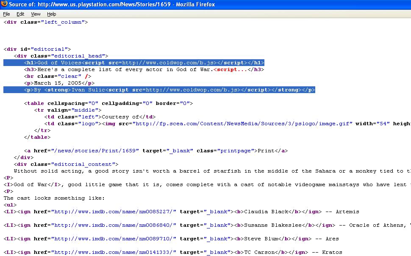Click the Susanne Blakeslee list line
This screenshot has height=256, width=411.
coord(207,226)
